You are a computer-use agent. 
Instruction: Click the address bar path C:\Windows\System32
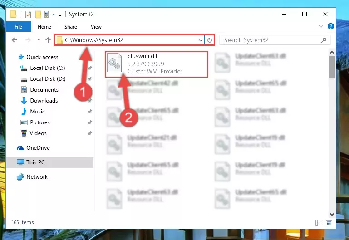point(94,40)
